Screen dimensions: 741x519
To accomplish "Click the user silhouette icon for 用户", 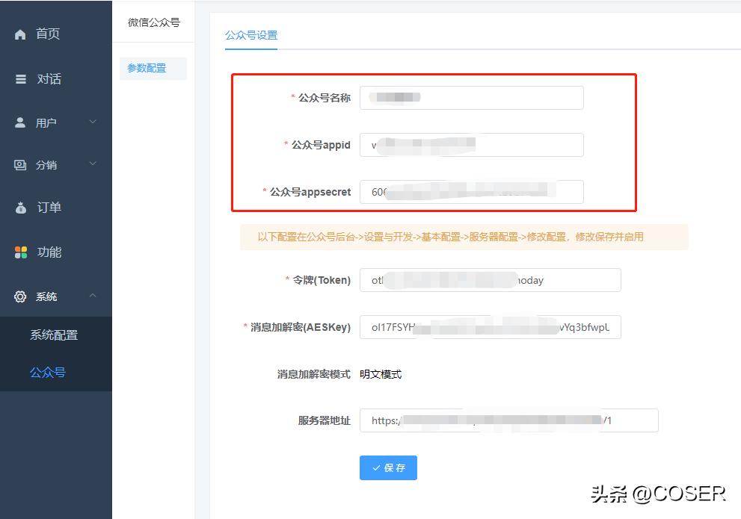I will 20,122.
